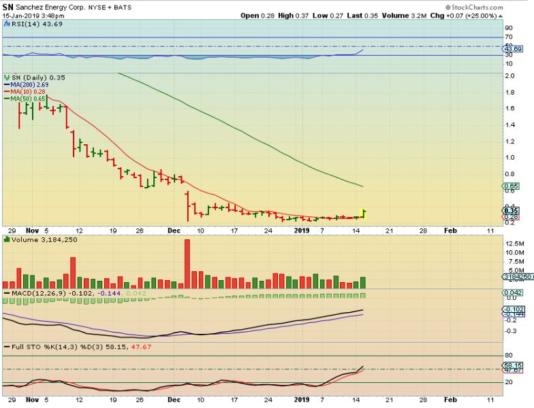Screen dimensions: 534x408
Task: Click the 70 level label on RSI axis
Action: coord(509,37)
